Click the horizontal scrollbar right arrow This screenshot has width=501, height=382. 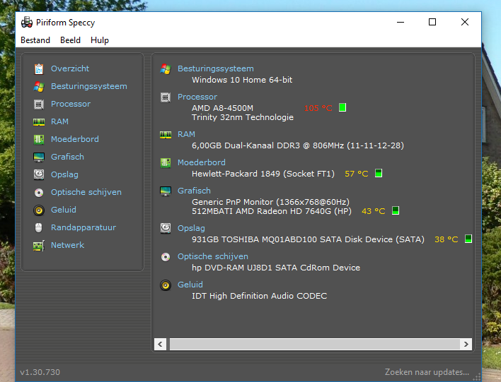(466, 345)
